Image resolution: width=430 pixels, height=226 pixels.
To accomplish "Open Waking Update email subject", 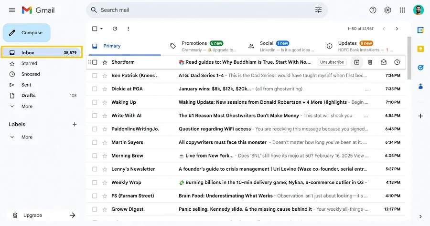I will 263,102.
